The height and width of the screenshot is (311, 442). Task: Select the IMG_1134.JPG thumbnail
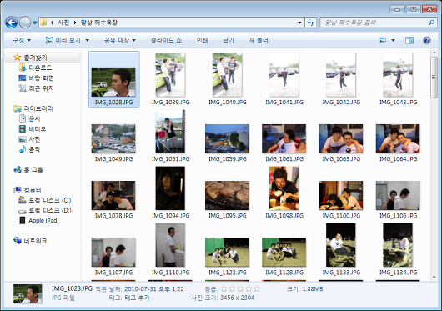coord(398,245)
